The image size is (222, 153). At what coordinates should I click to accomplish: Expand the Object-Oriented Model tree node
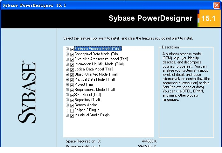[67, 75]
